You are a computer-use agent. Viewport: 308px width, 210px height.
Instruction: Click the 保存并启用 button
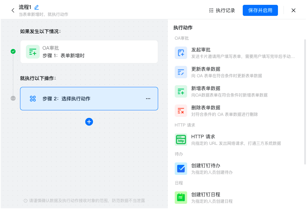260,10
